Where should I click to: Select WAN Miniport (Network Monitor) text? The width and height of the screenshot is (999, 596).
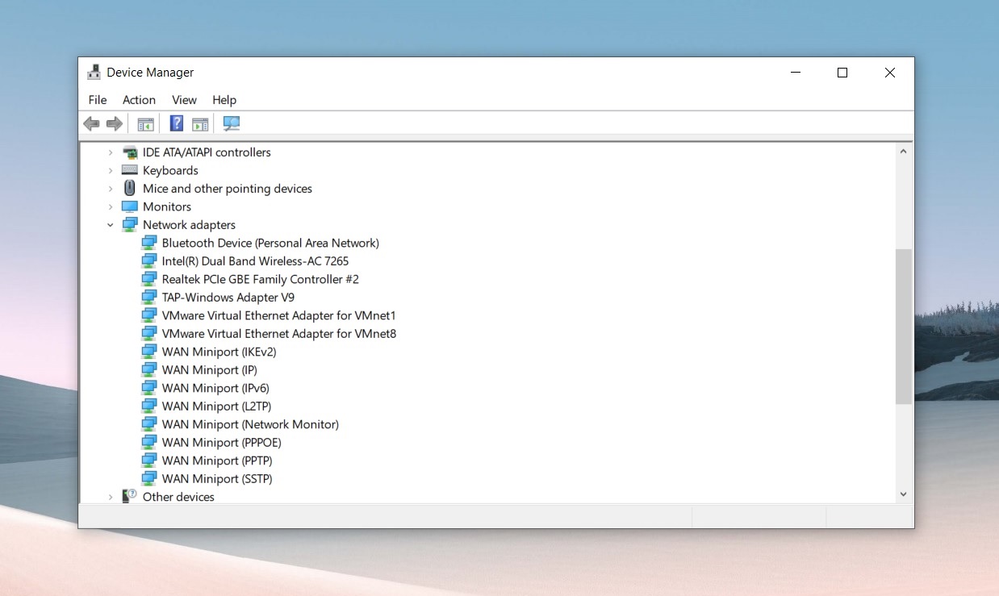tap(250, 424)
